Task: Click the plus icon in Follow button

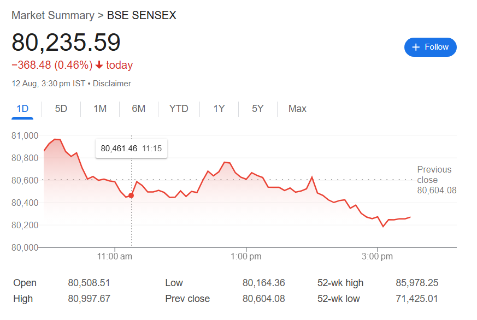Action: [416, 47]
